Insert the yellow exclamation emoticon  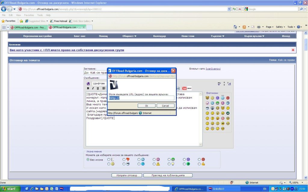(x=228, y=108)
